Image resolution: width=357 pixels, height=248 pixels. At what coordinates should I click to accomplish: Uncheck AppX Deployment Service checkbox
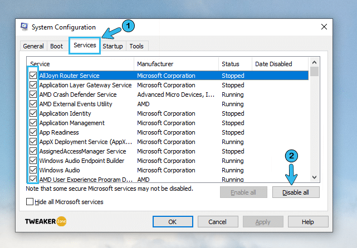[33, 142]
